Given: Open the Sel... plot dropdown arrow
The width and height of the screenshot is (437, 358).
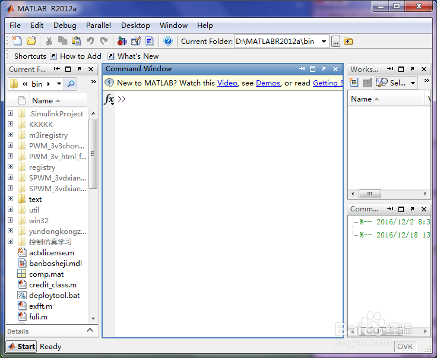Looking at the screenshot, I should tap(413, 83).
